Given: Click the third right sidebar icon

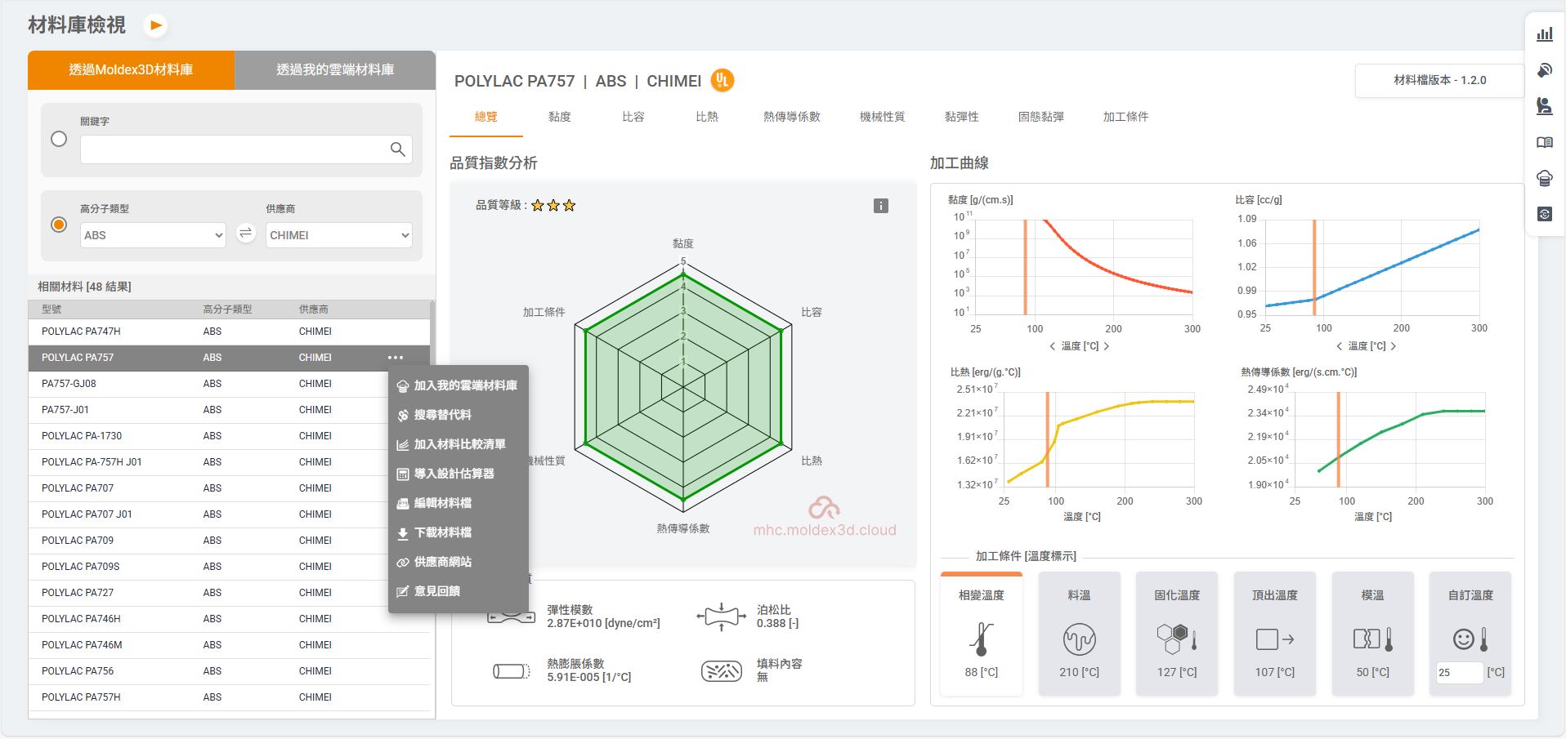Looking at the screenshot, I should pos(1545,106).
